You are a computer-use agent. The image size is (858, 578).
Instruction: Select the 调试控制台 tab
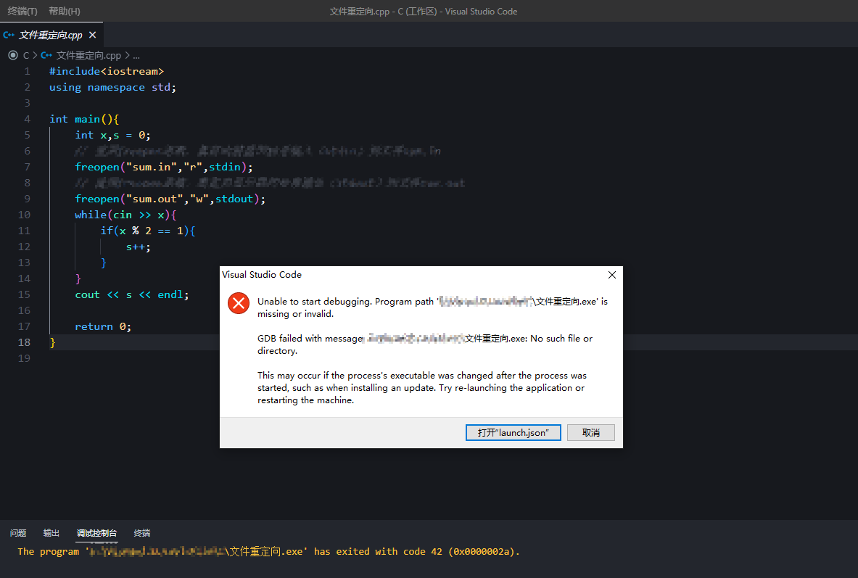[96, 533]
